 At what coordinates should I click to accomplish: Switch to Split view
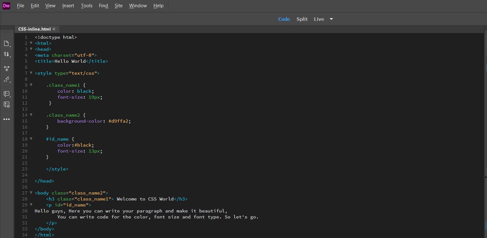pyautogui.click(x=302, y=19)
